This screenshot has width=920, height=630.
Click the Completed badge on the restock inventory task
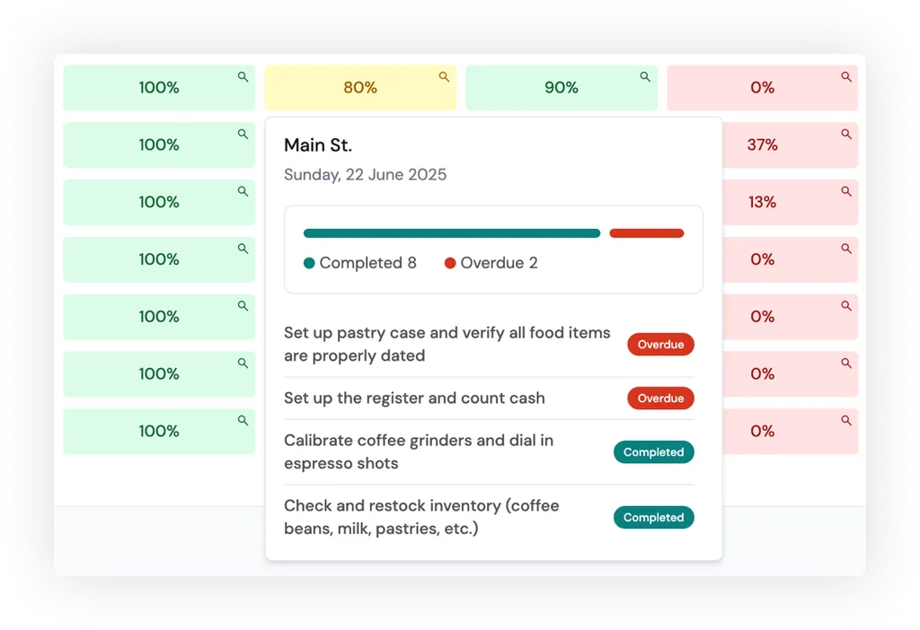click(653, 517)
